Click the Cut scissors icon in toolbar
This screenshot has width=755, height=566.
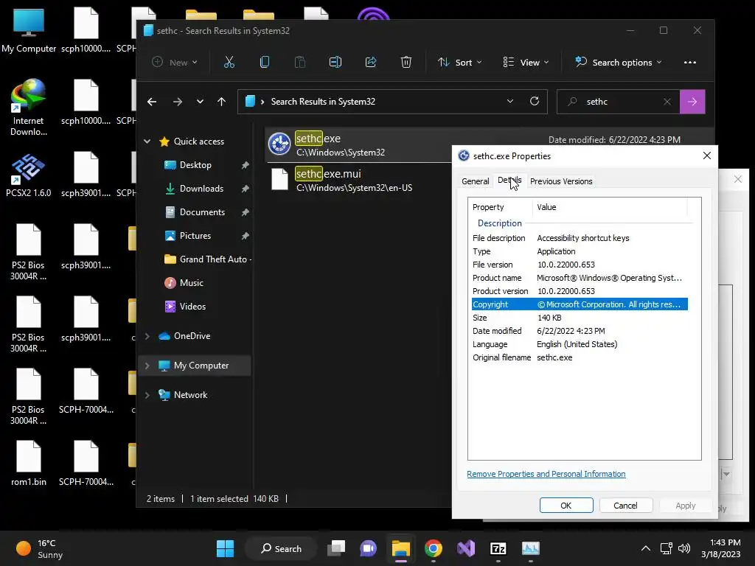tap(229, 62)
